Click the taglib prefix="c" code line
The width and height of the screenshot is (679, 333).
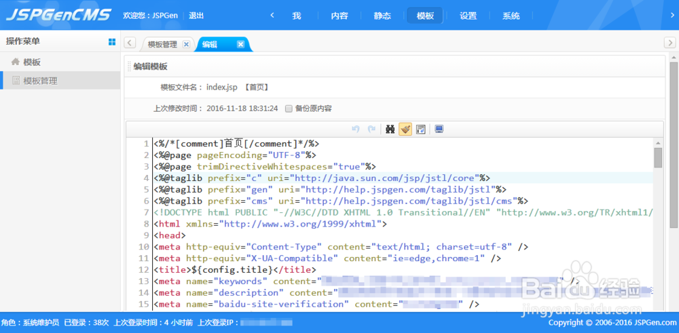[322, 178]
